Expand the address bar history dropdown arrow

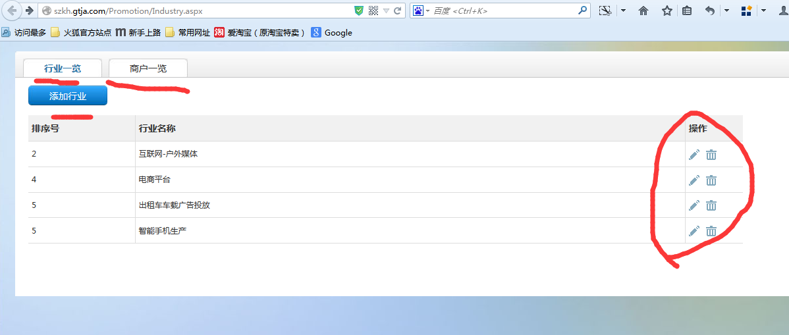coord(386,11)
